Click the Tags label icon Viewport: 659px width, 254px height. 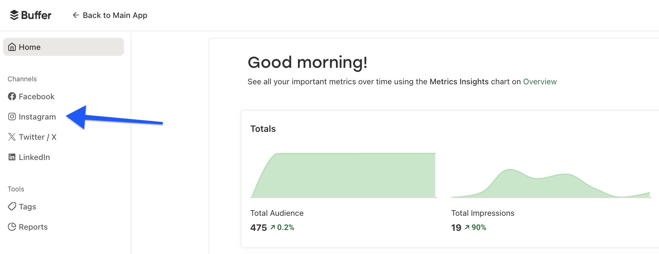click(12, 207)
